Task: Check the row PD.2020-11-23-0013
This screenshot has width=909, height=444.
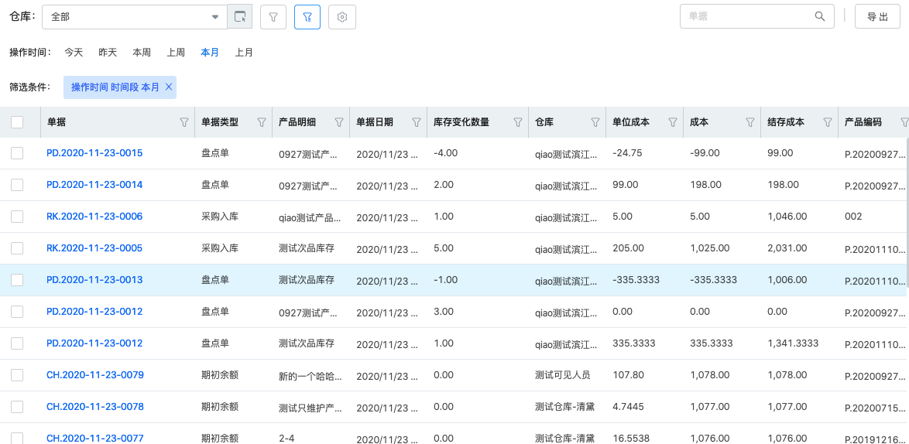Action: click(17, 280)
